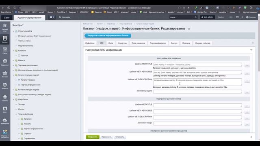Open Медиабиблиотека in the tree

coord(26,46)
